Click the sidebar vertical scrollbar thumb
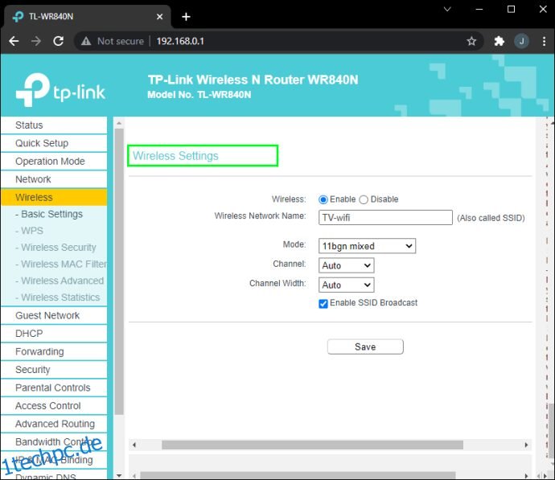This screenshot has width=555, height=480. coord(119,271)
